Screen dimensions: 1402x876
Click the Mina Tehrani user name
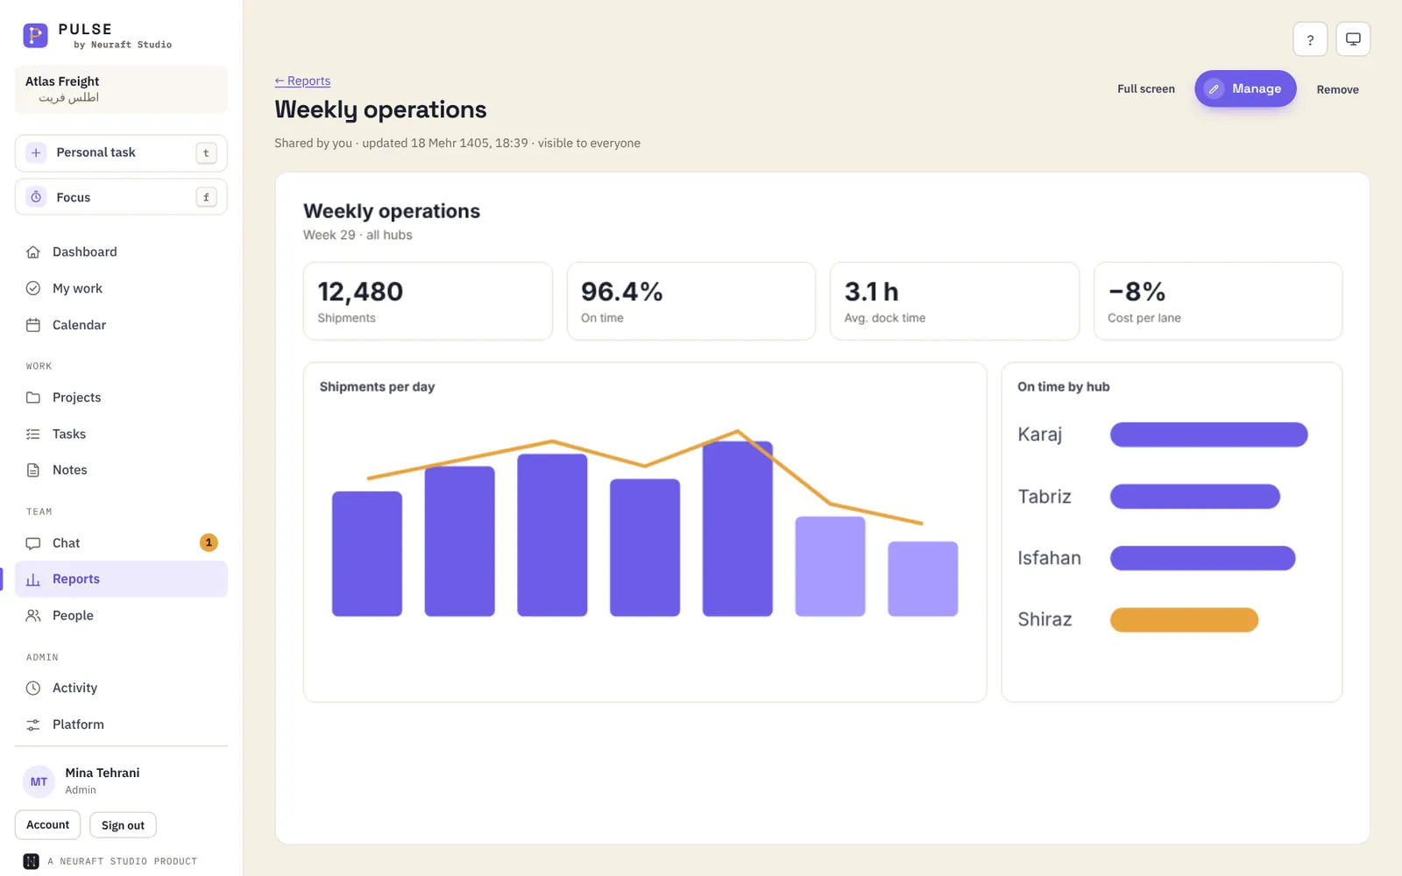103,773
